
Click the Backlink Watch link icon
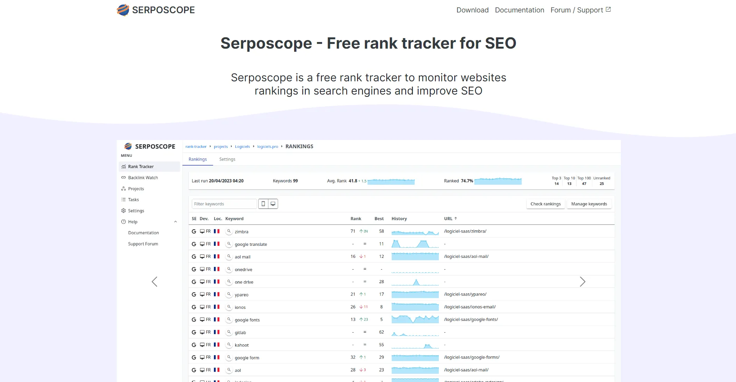click(x=124, y=177)
